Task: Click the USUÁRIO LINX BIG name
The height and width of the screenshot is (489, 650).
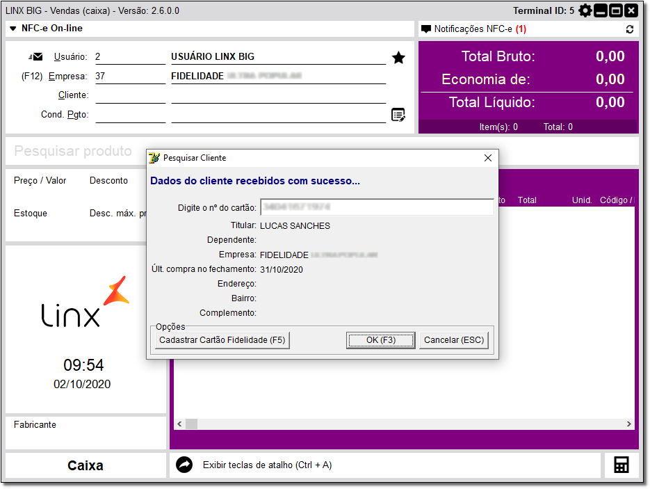Action: [x=213, y=57]
